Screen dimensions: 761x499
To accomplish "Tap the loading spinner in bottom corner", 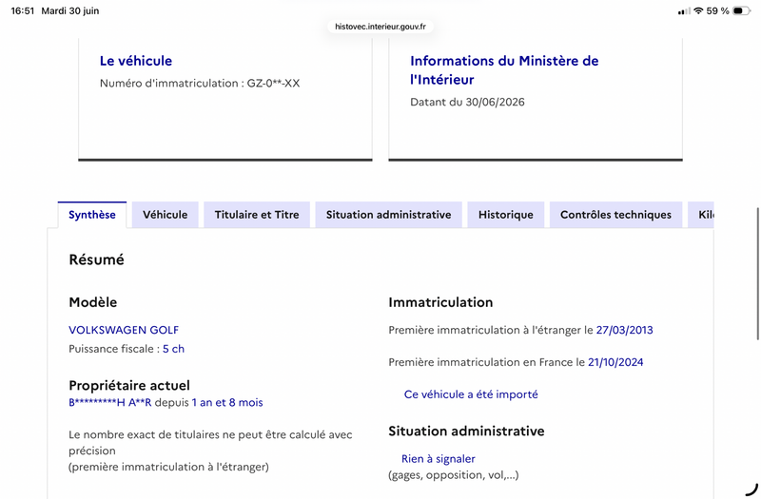I will tap(751, 489).
